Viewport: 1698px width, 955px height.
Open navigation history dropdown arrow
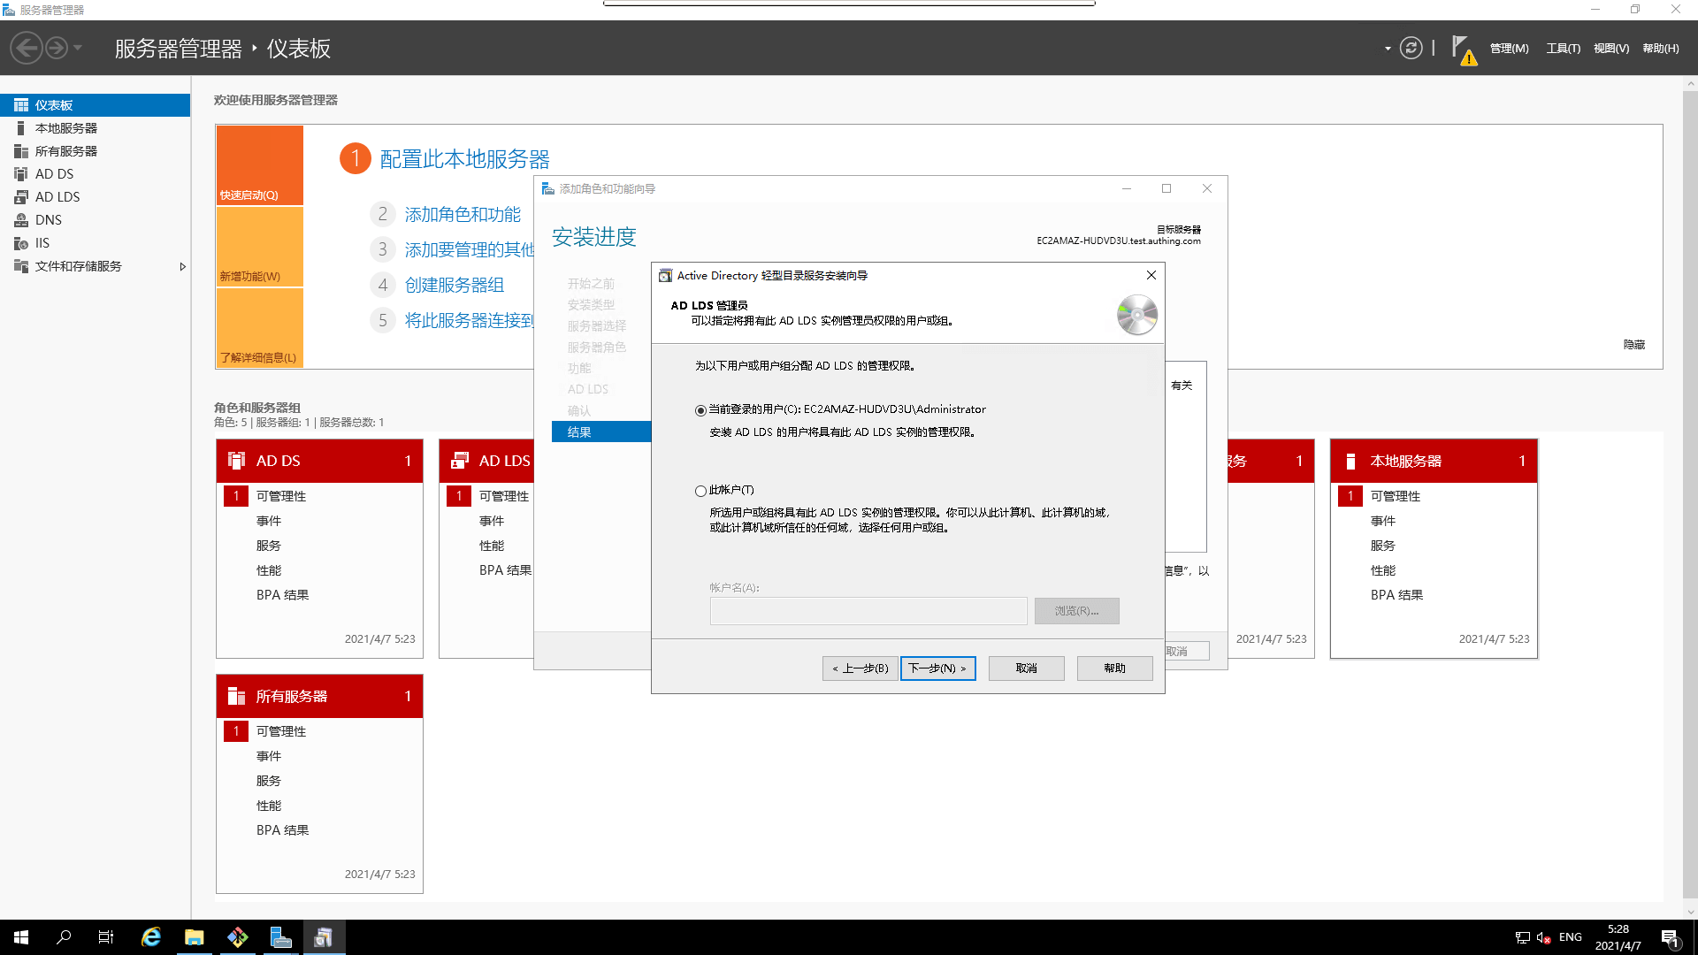[x=78, y=48]
